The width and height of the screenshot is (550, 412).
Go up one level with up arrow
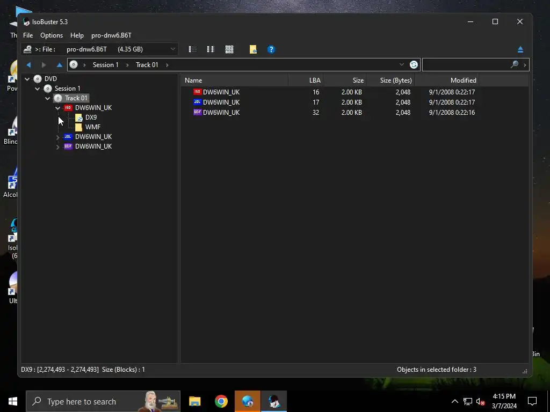59,65
